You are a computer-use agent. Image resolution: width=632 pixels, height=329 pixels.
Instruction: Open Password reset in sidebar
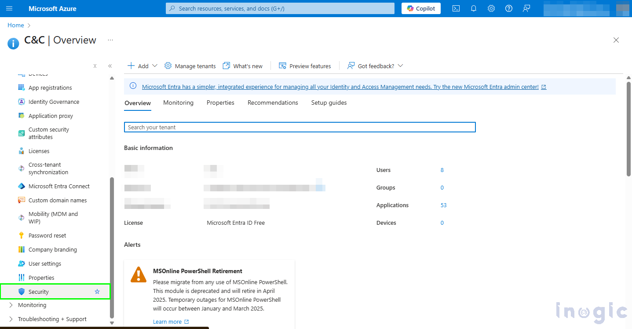pos(47,235)
